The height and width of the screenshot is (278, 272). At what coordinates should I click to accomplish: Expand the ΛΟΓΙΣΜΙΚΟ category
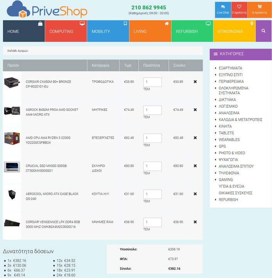tap(228, 107)
